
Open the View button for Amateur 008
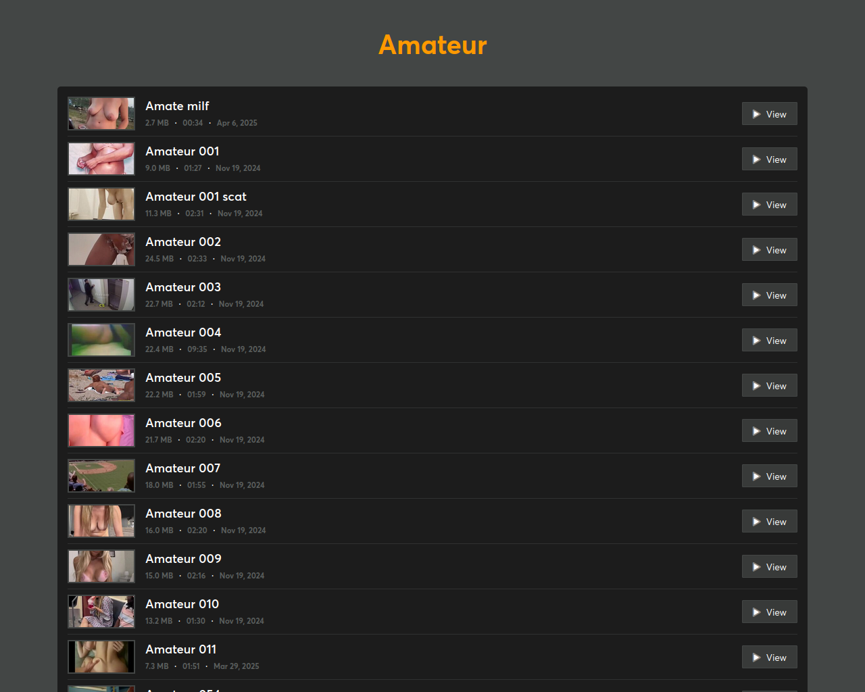coord(770,522)
